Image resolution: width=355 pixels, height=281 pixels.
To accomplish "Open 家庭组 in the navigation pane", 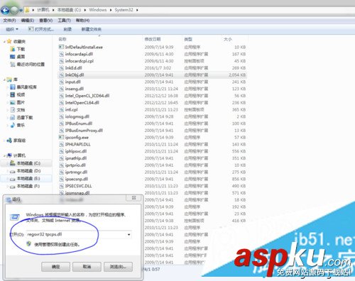I will pos(16,140).
